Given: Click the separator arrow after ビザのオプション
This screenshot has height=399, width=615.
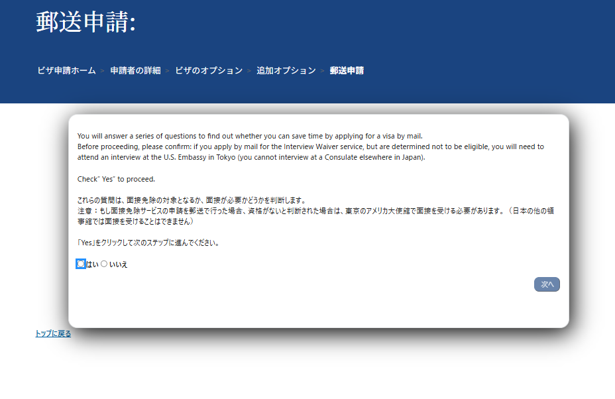Looking at the screenshot, I should click(x=249, y=70).
